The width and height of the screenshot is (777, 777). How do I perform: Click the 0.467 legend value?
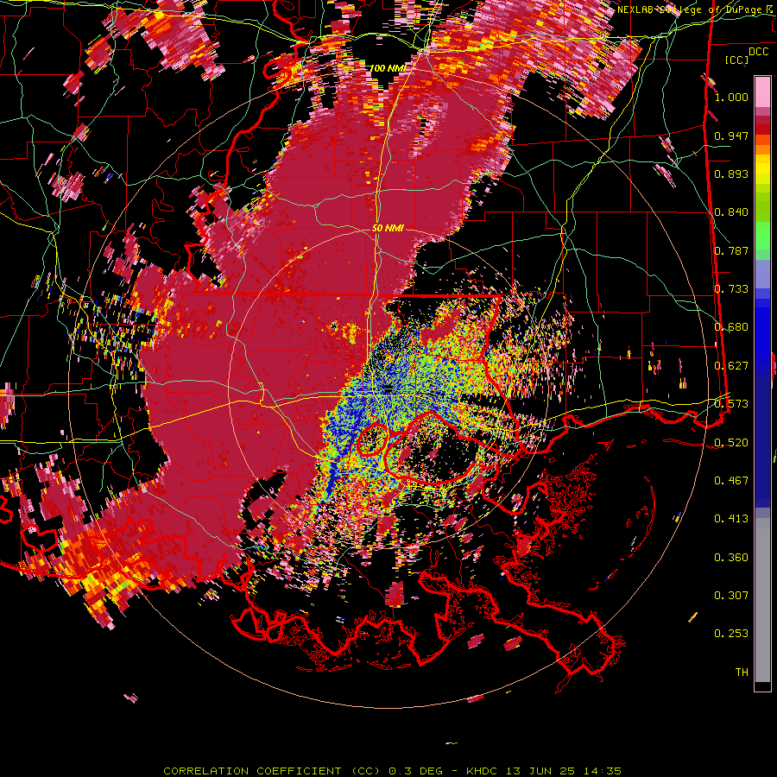pyautogui.click(x=731, y=481)
